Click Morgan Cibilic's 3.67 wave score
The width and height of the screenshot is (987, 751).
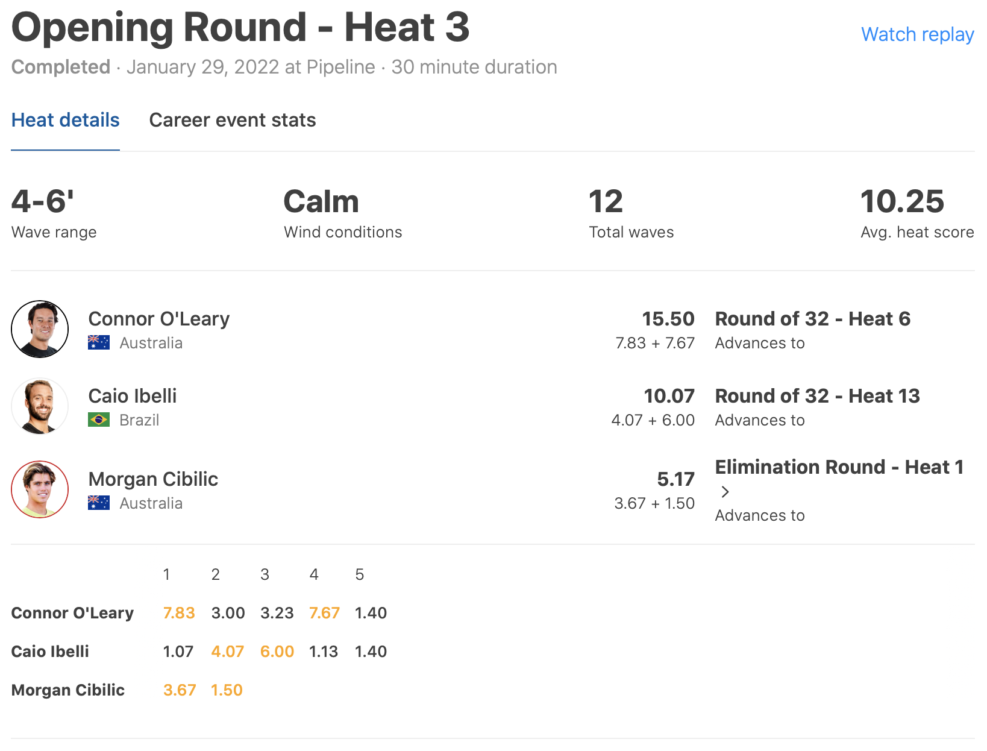[x=180, y=690]
